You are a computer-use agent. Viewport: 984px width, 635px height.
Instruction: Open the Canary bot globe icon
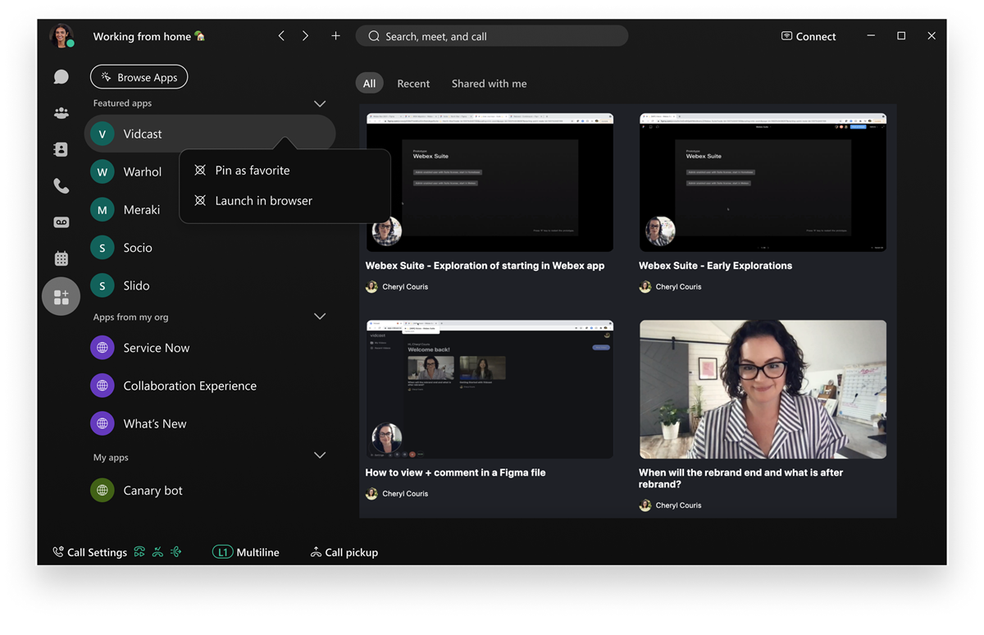102,491
